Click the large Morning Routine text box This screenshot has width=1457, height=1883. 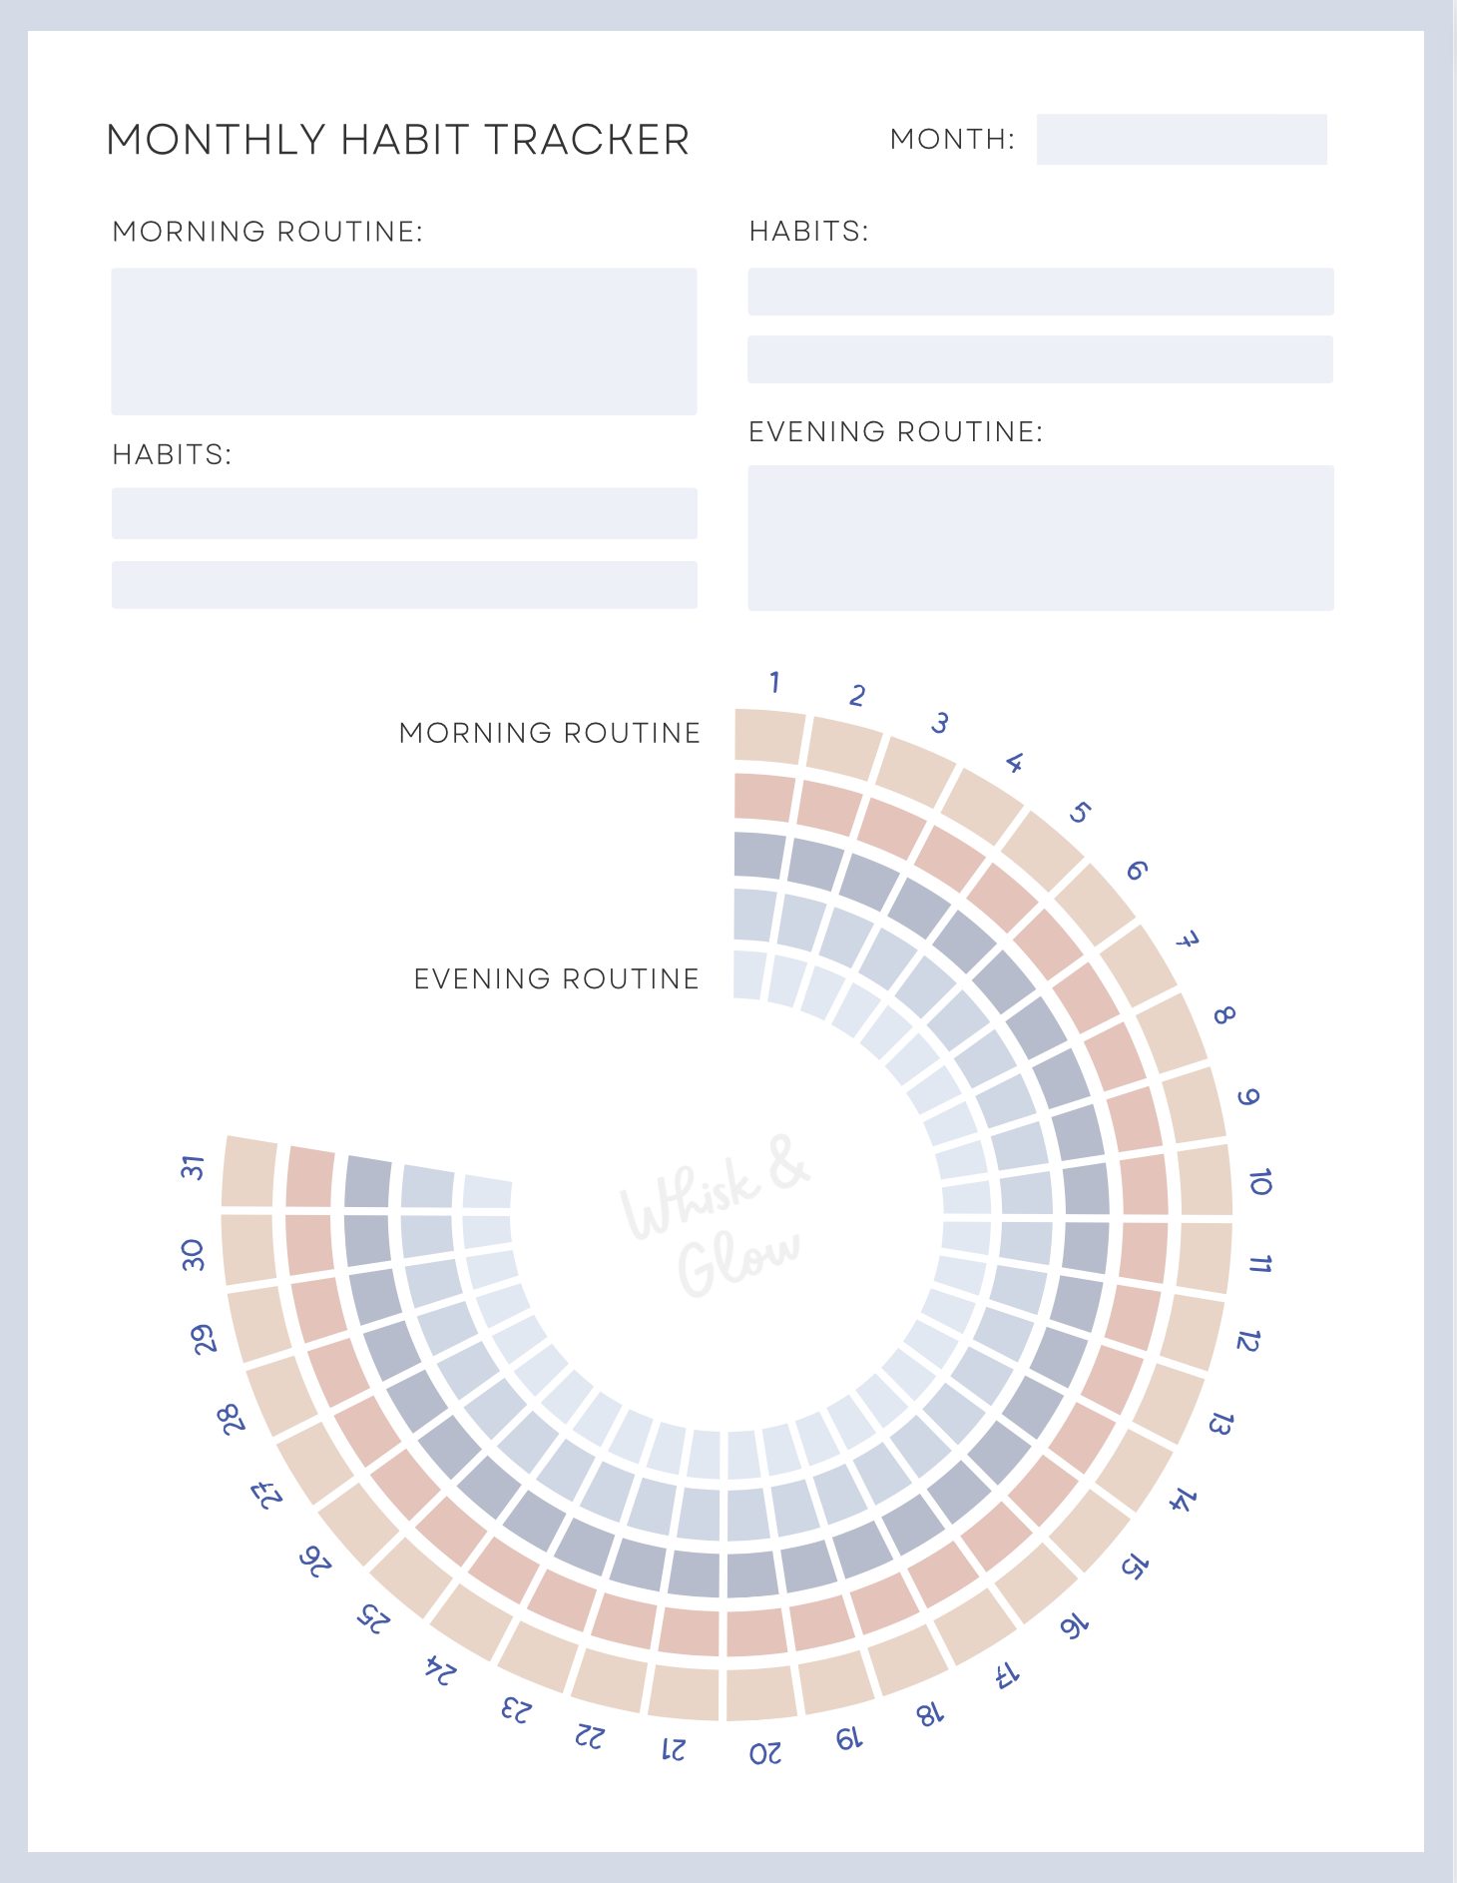coord(404,341)
